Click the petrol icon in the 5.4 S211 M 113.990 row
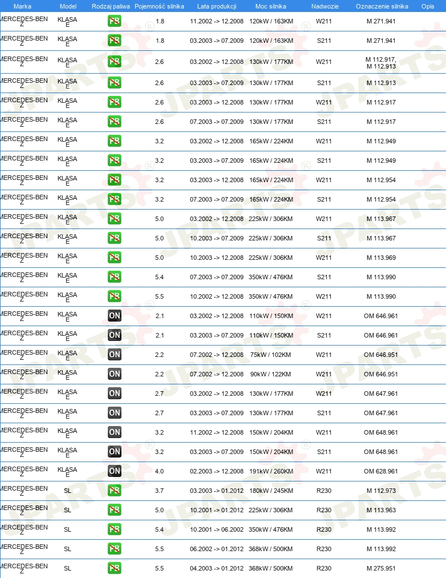This screenshot has height=578, width=446. tap(115, 277)
